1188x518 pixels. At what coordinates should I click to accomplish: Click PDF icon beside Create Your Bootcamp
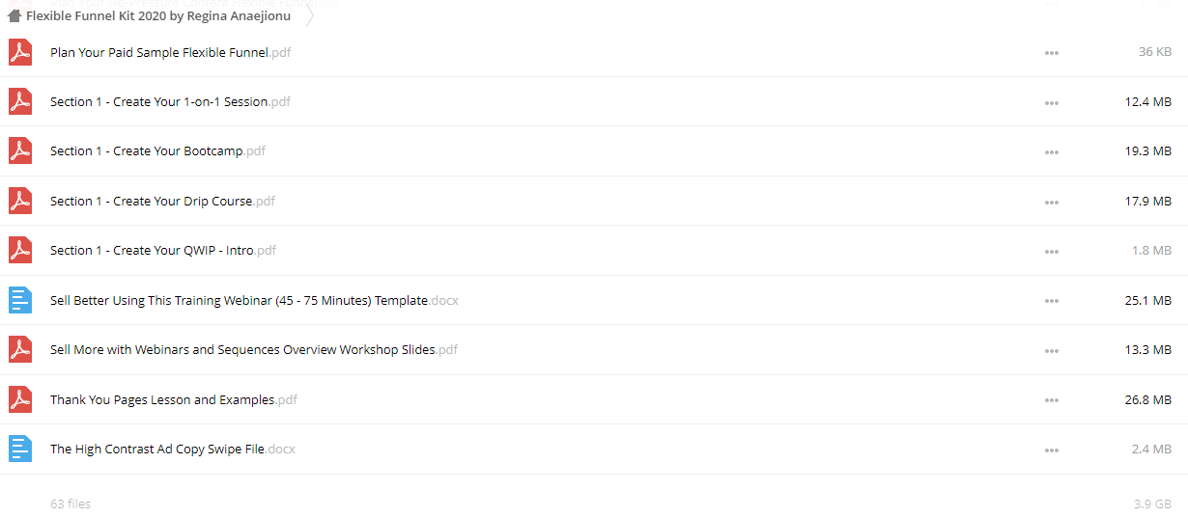pos(20,151)
